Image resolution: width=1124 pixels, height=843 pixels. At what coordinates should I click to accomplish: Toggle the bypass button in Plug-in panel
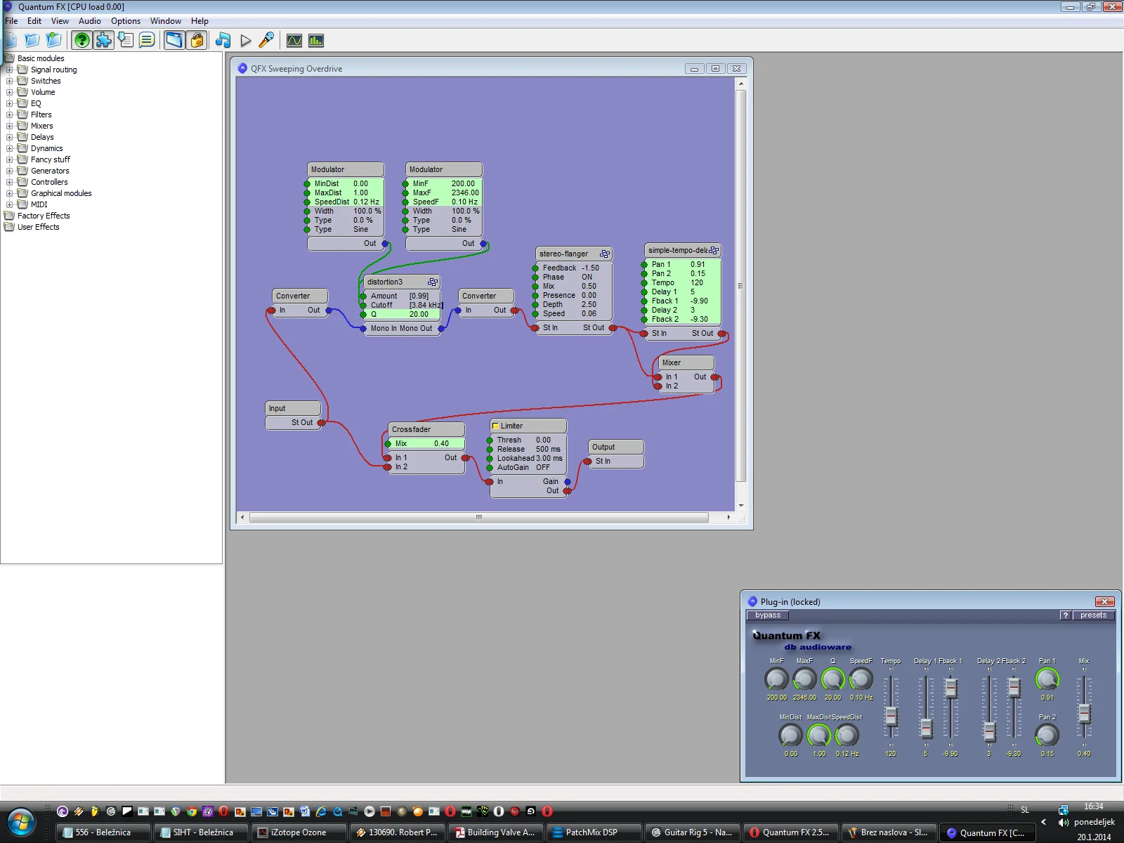pos(767,615)
